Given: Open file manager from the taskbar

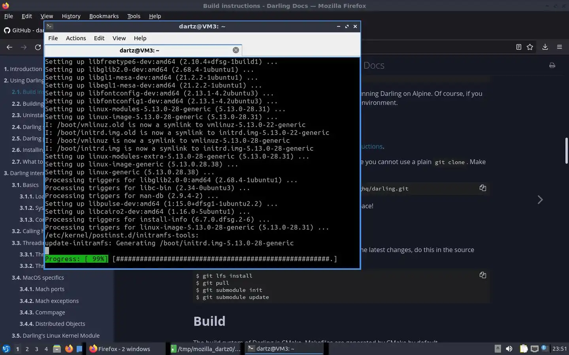Looking at the screenshot, I should pos(57,349).
